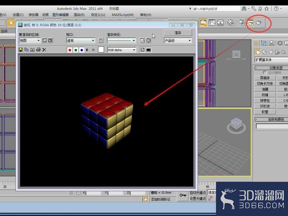Image resolution: width=288 pixels, height=216 pixels.
Task: Toggle alpha channel display
Action: click(x=87, y=50)
